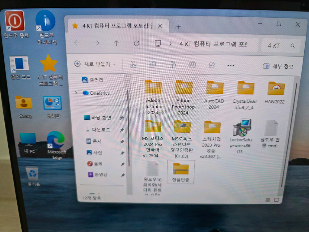309x232 pixels.
Task: Expand the OneDrive section in the sidebar
Action: [x=76, y=93]
